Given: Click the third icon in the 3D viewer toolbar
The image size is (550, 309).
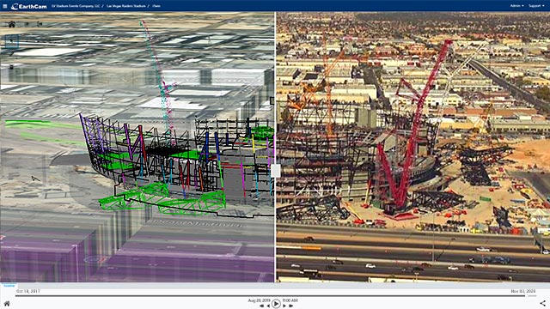Looking at the screenshot, I should click(40, 24).
